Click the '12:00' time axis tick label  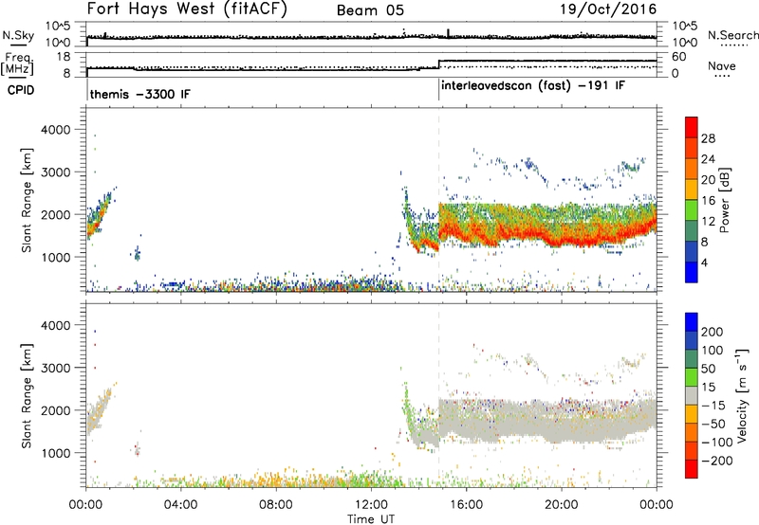click(x=371, y=505)
